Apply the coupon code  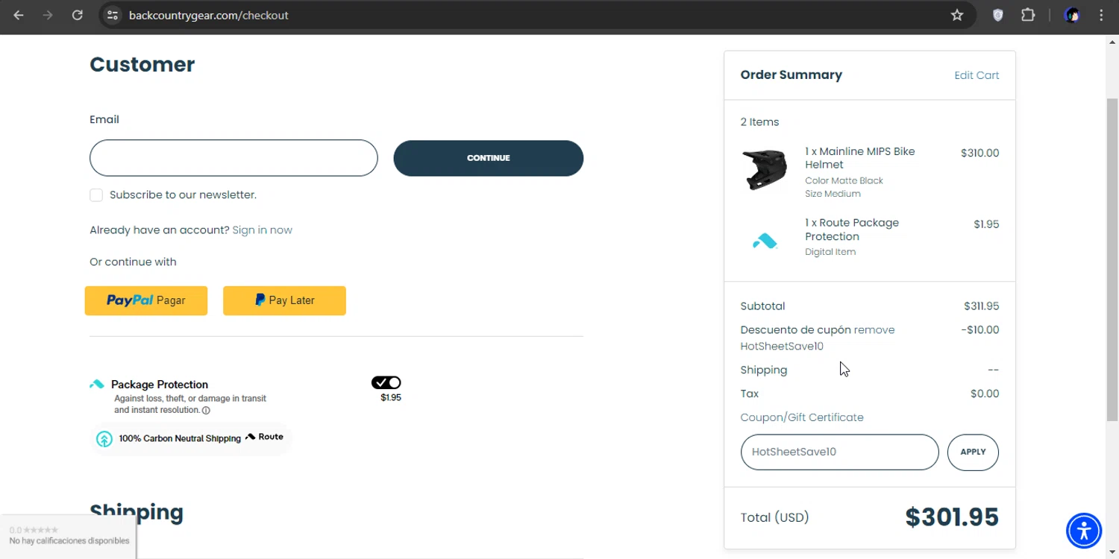973,452
